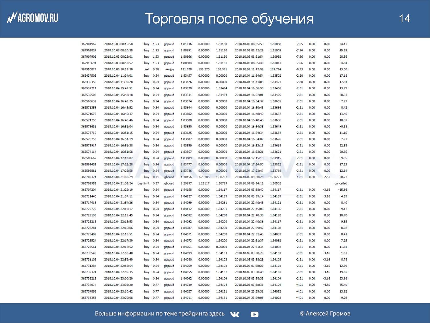Click open price 1.83602
This screenshot has width=430, height=323.
(186, 114)
